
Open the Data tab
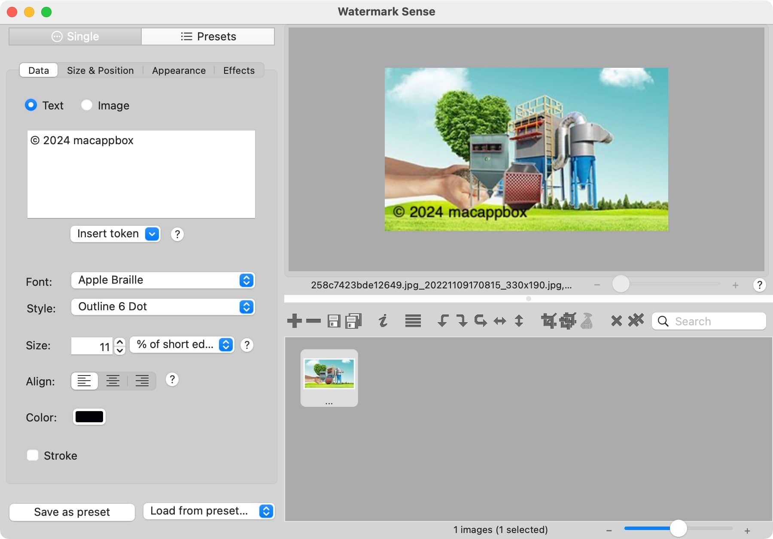click(39, 70)
